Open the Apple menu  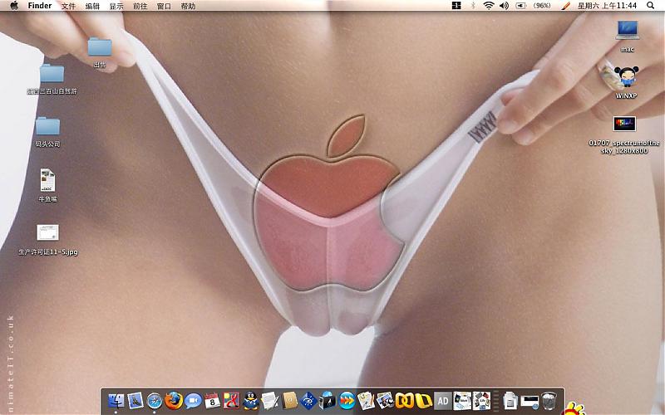click(14, 6)
